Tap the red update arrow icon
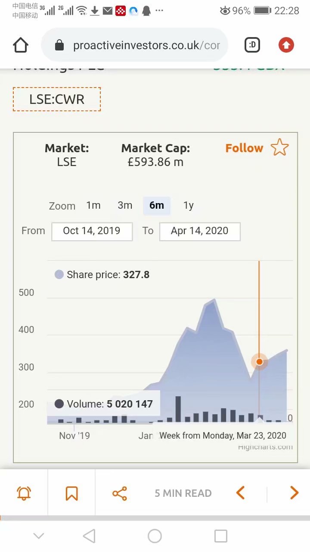 pos(286,45)
